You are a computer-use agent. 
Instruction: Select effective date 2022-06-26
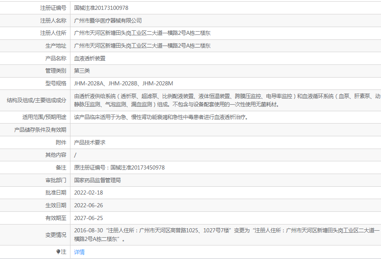pyautogui.click(x=89, y=205)
